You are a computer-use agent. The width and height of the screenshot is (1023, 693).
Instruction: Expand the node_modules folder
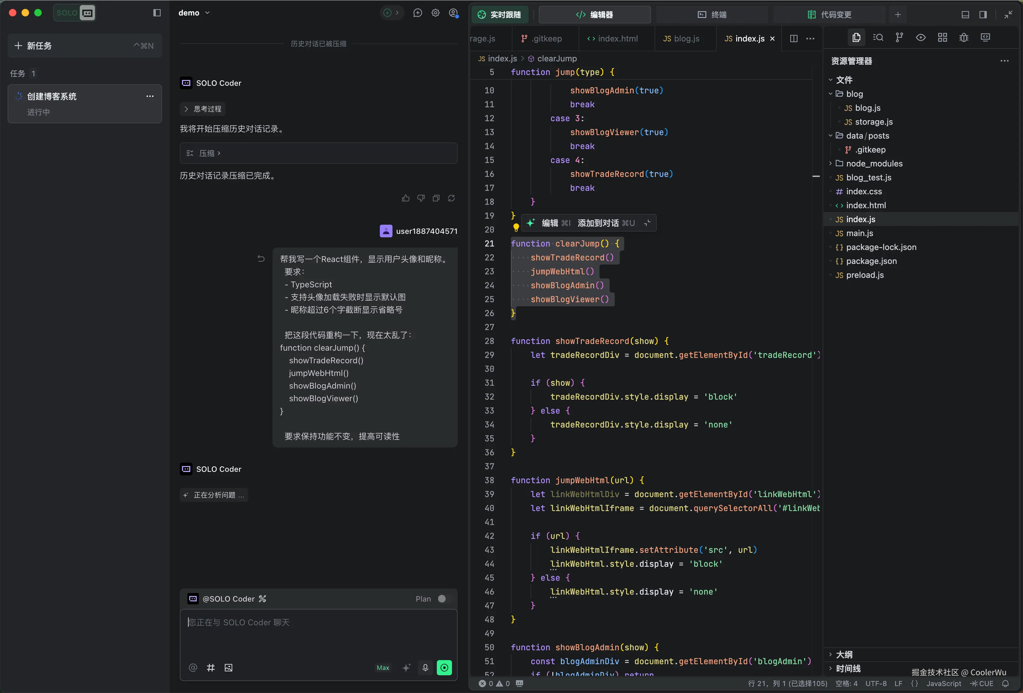click(x=874, y=164)
